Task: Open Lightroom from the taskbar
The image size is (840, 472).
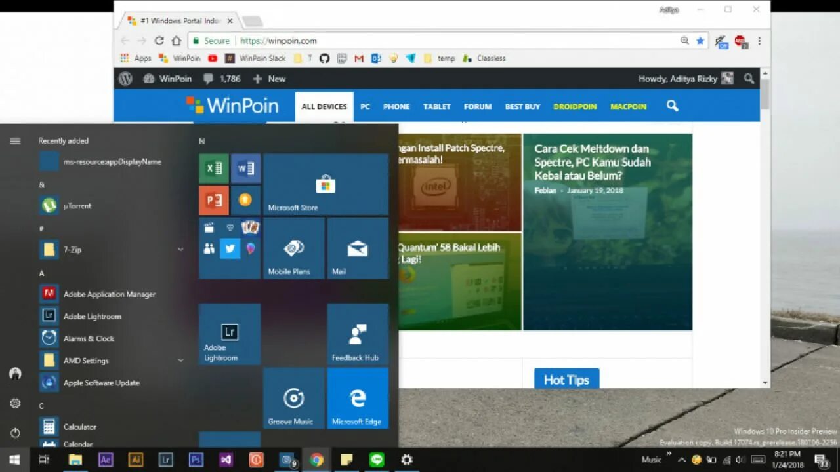Action: 166,460
